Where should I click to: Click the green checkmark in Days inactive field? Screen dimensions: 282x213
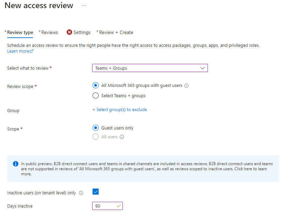pyautogui.click(x=118, y=206)
